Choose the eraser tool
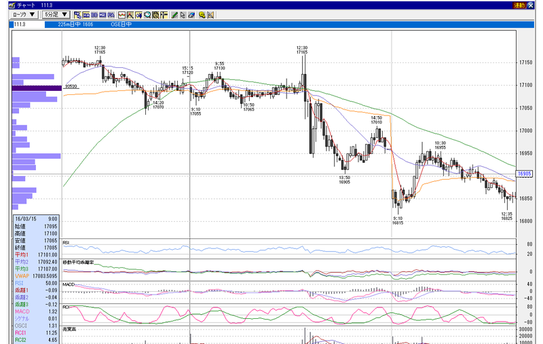This screenshot has height=344, width=543. tap(191, 15)
